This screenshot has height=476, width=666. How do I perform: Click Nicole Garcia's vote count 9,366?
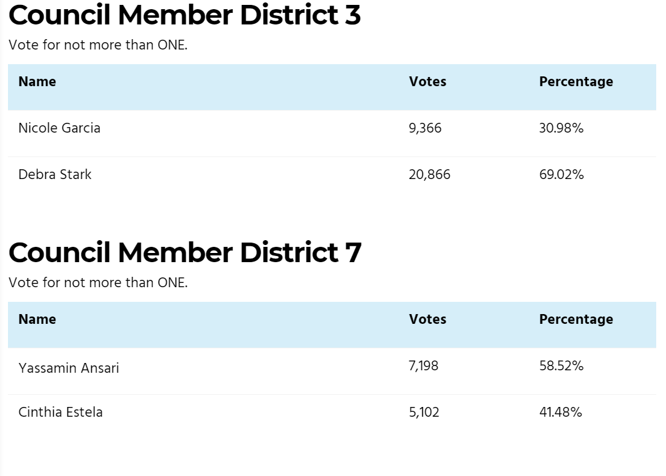pyautogui.click(x=425, y=128)
